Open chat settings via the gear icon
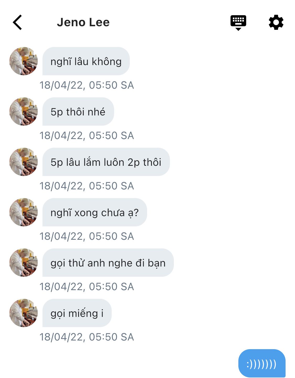 click(276, 22)
